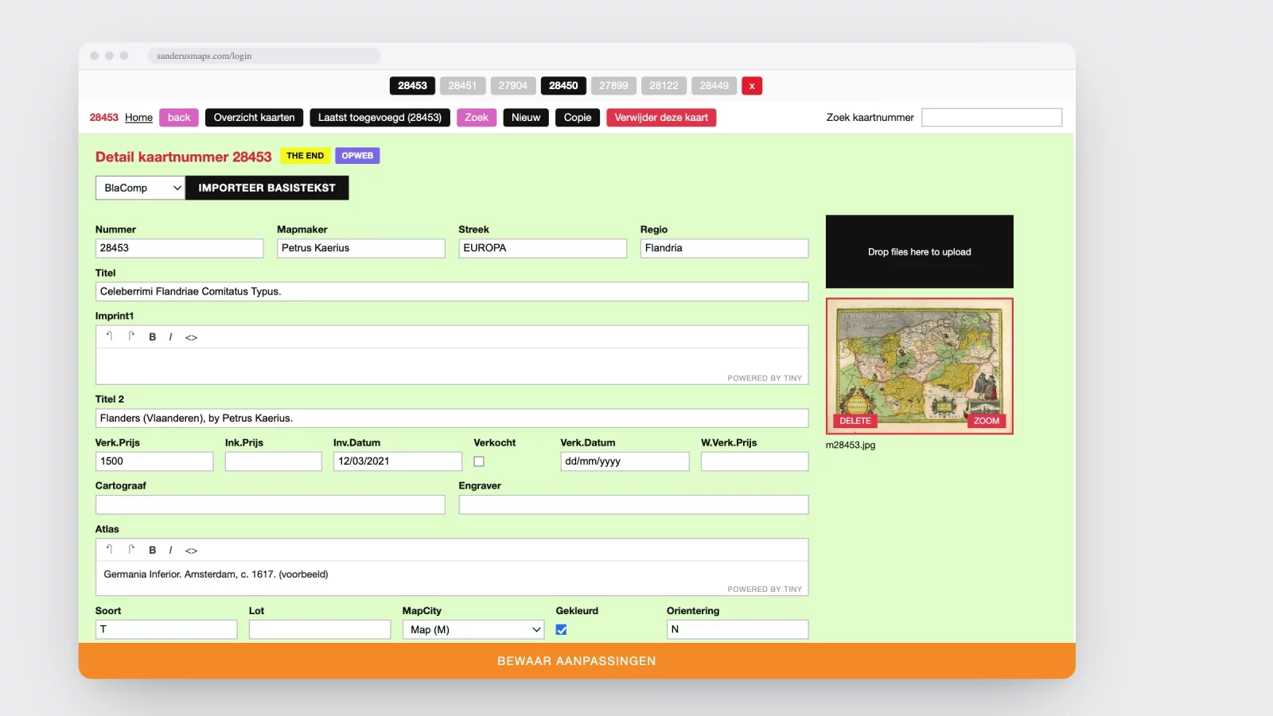Click into the Titel text field
This screenshot has height=716, width=1273.
452,292
